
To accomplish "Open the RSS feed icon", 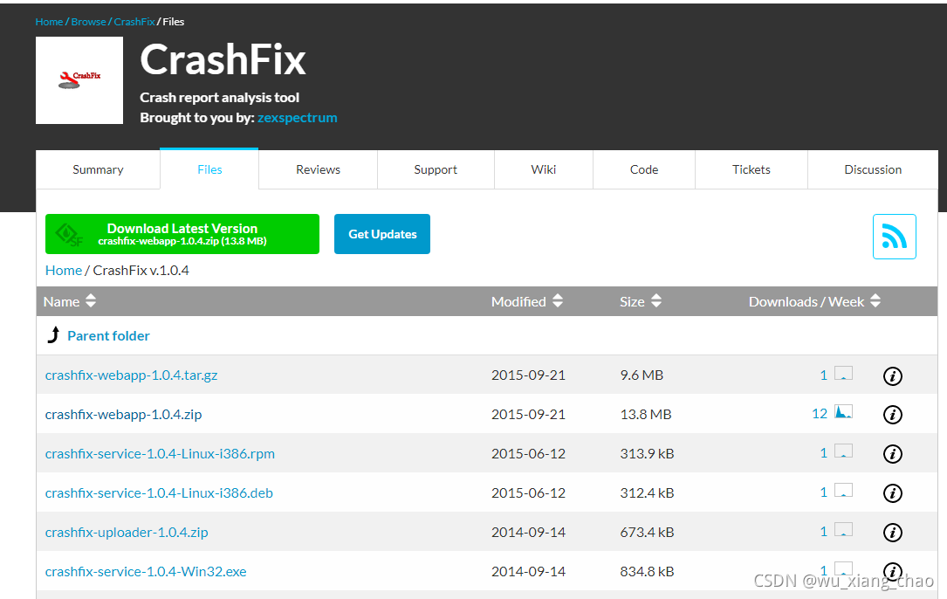I will (894, 236).
